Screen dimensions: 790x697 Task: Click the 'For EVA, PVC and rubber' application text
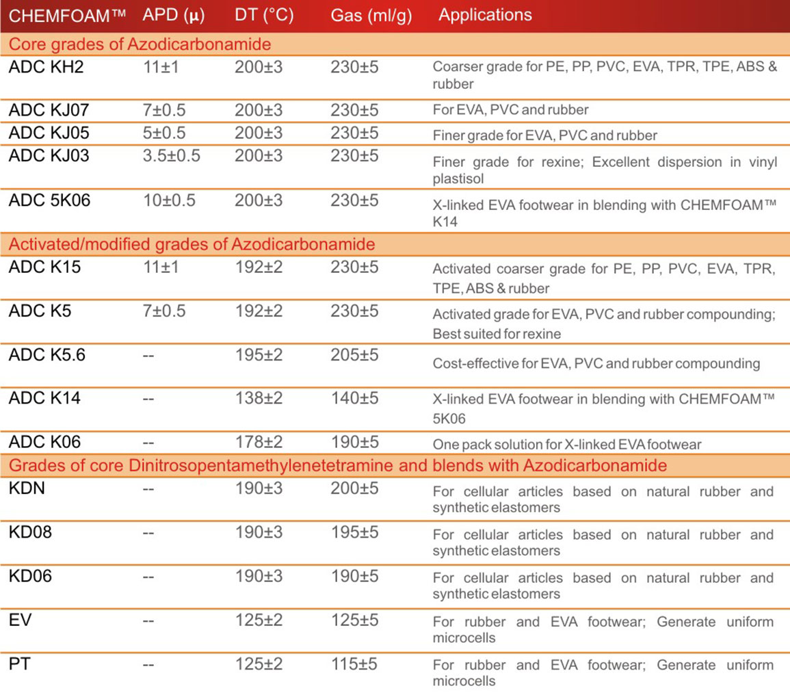[510, 110]
